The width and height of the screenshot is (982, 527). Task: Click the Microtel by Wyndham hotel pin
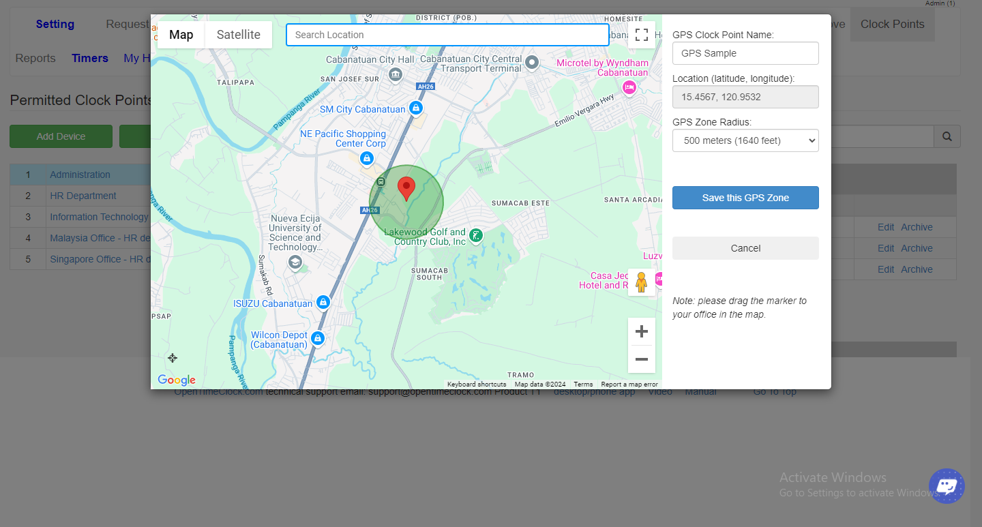(629, 87)
